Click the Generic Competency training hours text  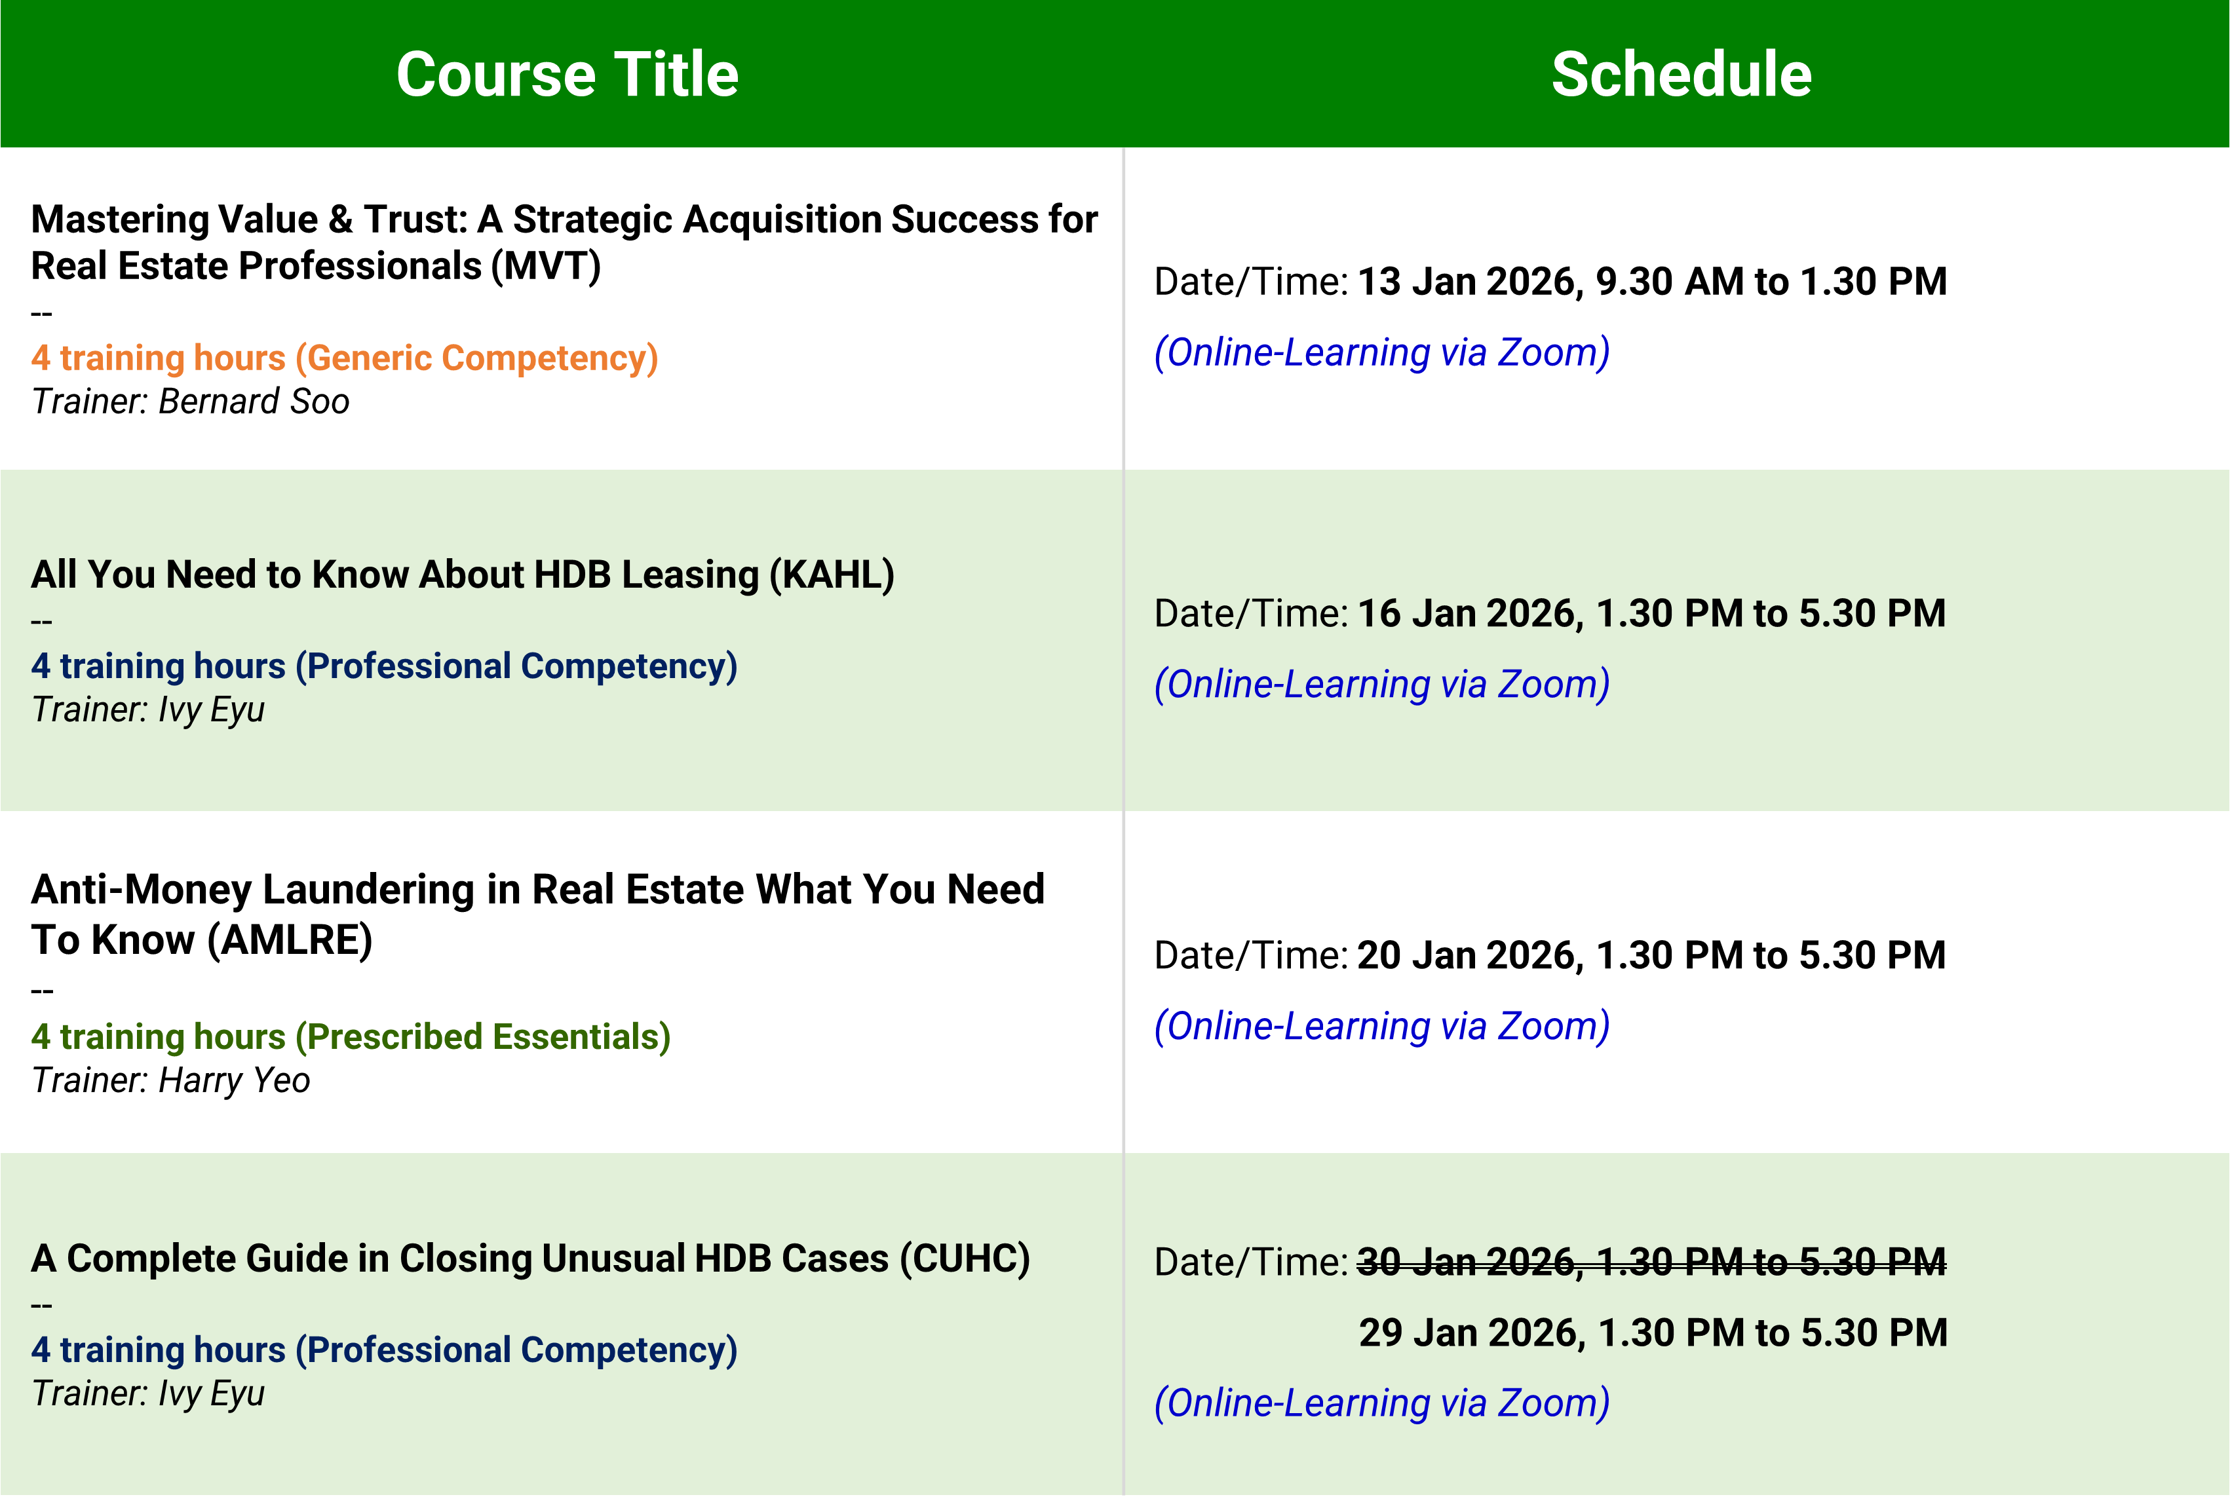(x=345, y=358)
